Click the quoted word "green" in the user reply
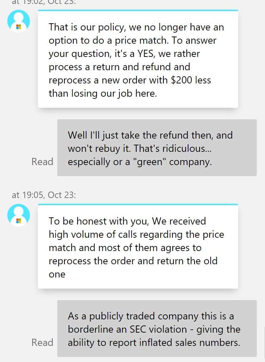265x362 pixels. click(x=149, y=162)
